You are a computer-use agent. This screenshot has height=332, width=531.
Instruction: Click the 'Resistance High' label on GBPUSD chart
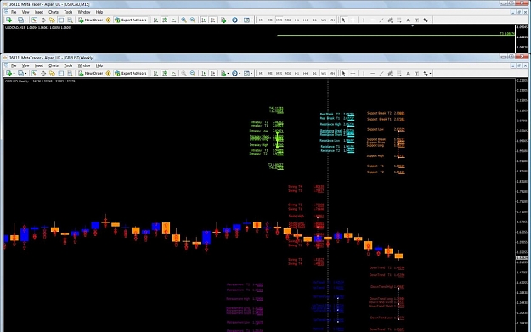330,124
